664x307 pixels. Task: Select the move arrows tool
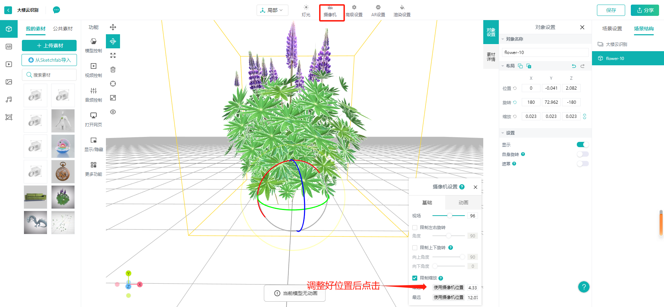pos(113,27)
